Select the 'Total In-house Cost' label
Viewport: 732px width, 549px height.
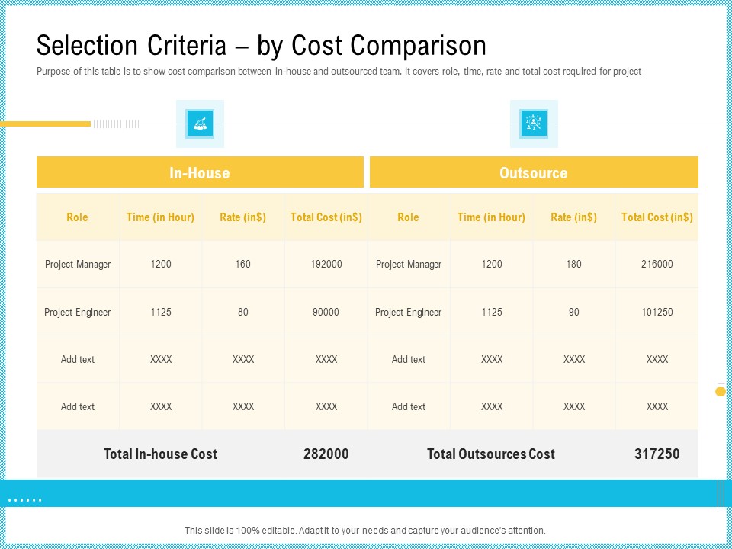coord(160,454)
